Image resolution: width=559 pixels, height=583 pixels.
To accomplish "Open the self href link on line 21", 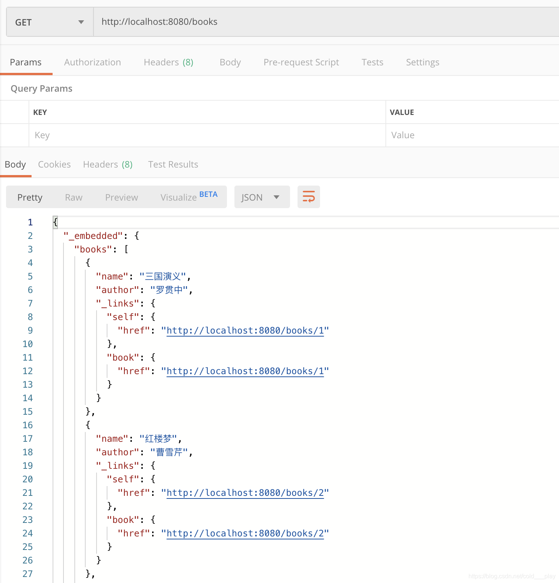I will point(245,493).
